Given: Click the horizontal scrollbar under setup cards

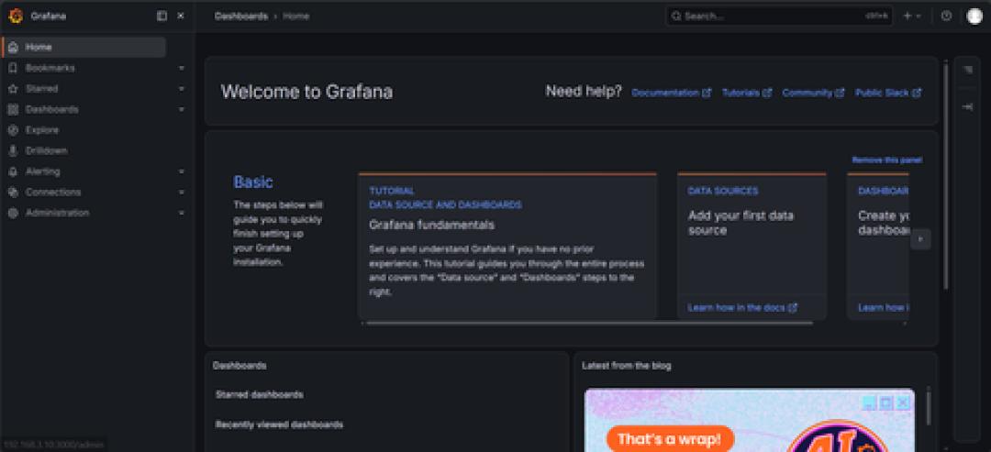Looking at the screenshot, I should tap(589, 324).
